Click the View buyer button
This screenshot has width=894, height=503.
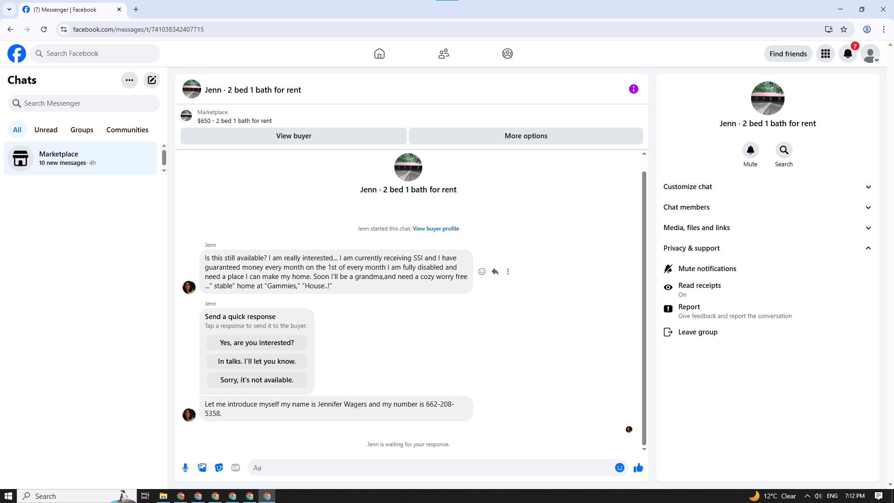pyautogui.click(x=293, y=136)
